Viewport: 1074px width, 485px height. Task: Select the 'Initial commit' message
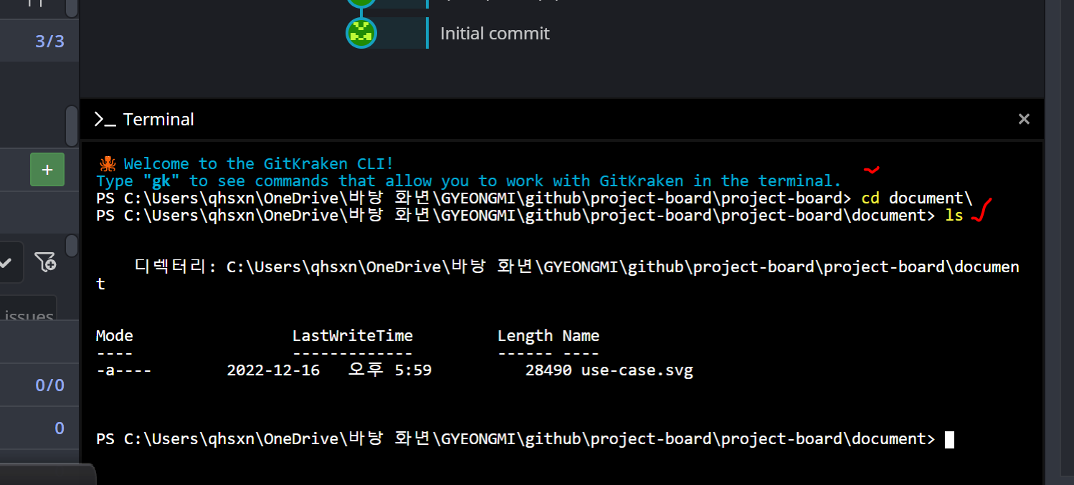click(x=495, y=34)
